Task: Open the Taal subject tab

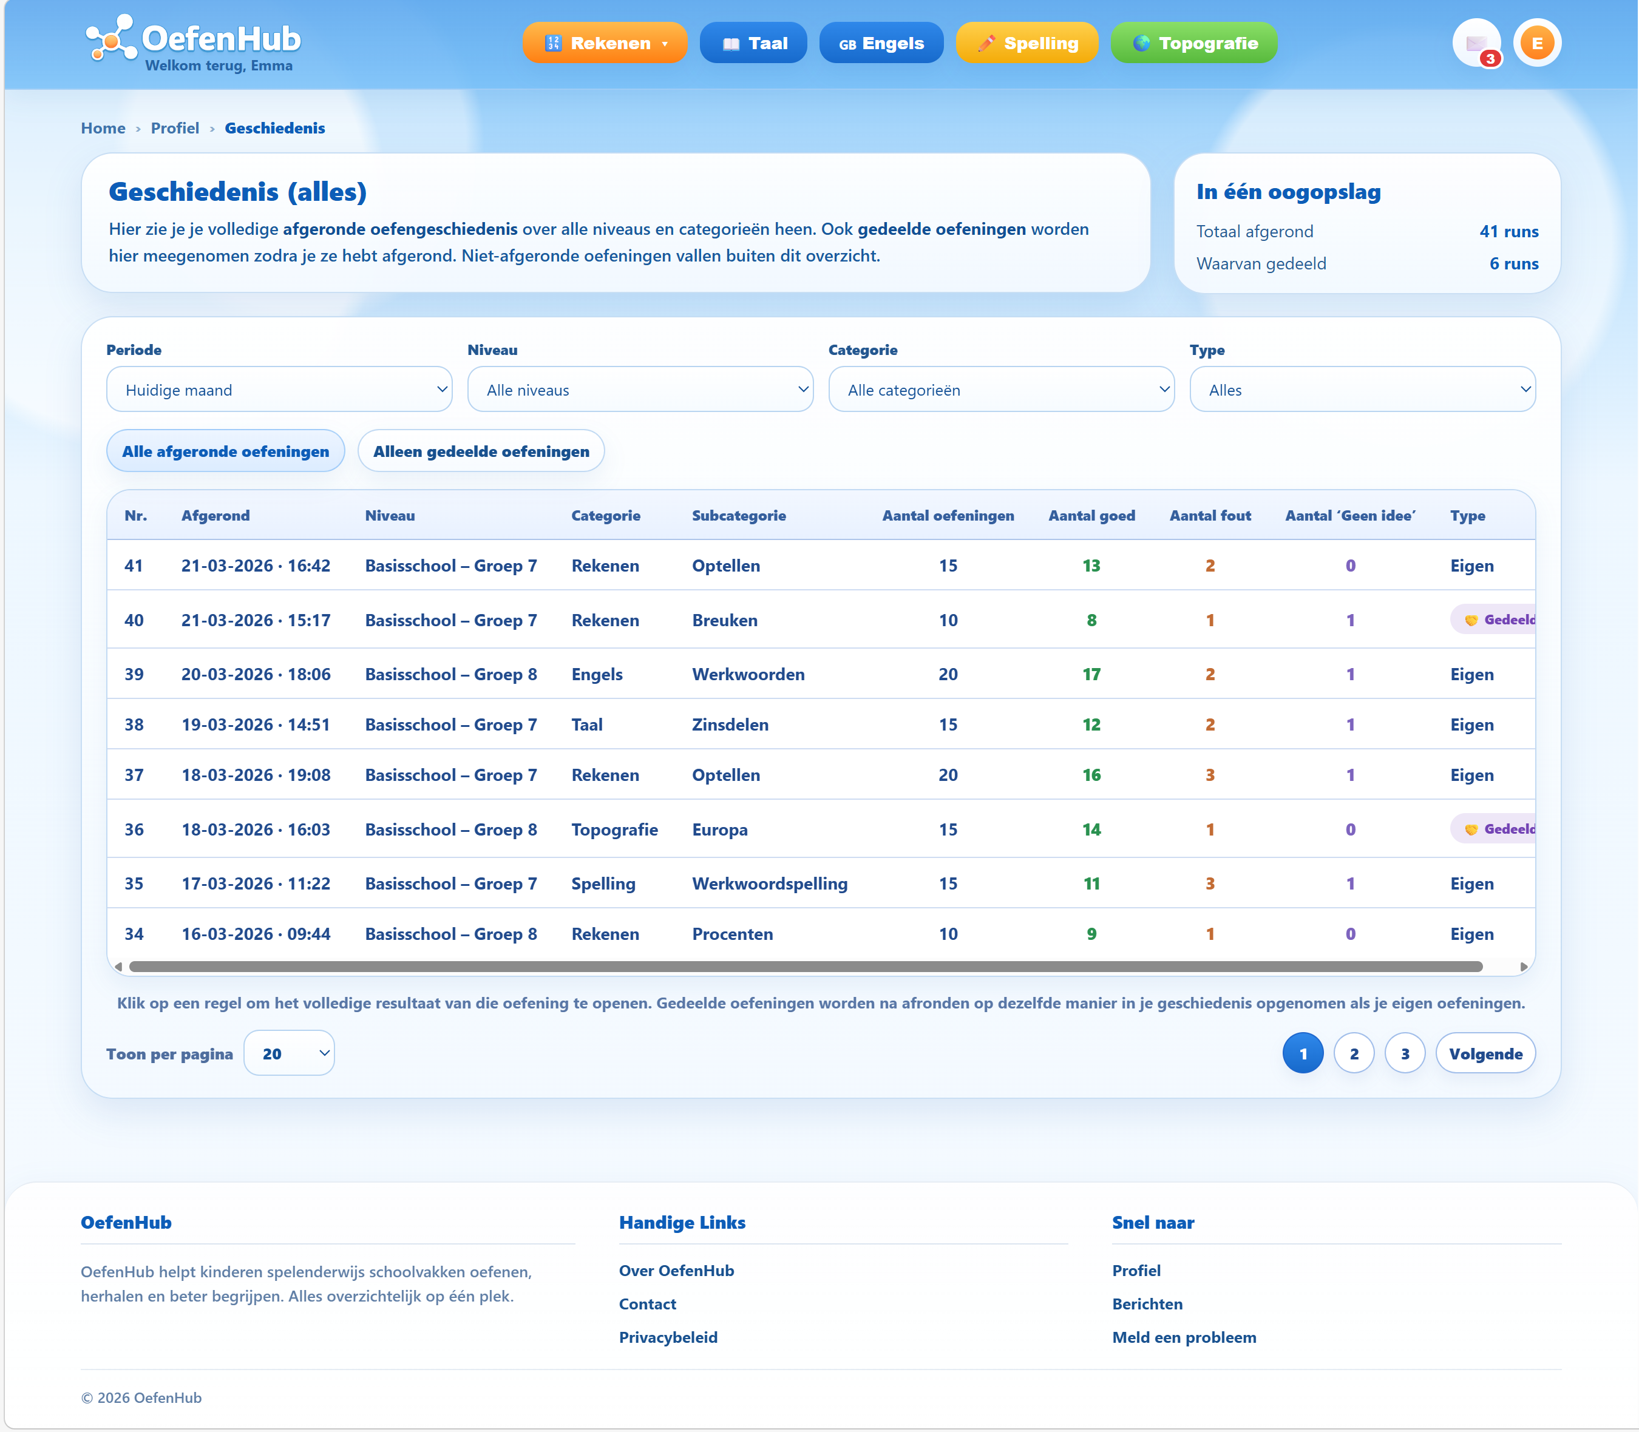Action: [x=753, y=43]
